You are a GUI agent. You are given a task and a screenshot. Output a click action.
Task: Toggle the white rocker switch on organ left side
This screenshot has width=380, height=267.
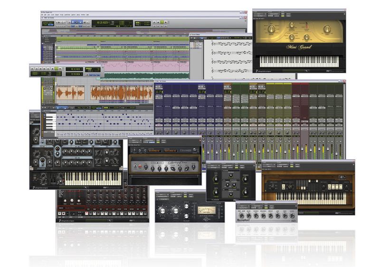(284, 187)
